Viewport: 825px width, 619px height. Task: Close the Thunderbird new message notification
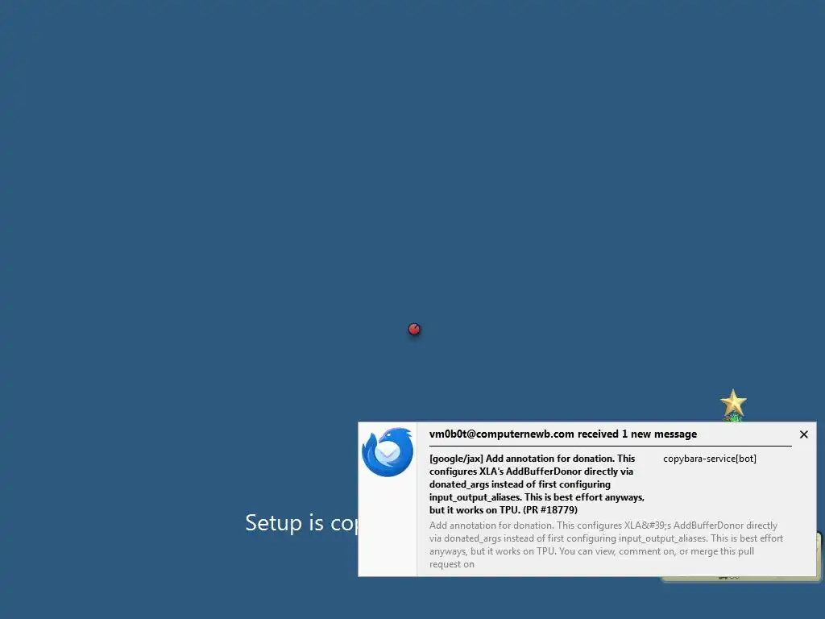coord(803,434)
